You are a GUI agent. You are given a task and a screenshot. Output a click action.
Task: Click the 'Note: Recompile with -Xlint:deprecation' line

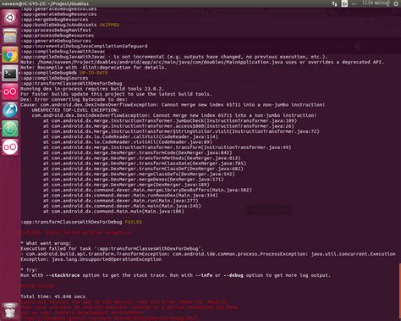(94, 68)
